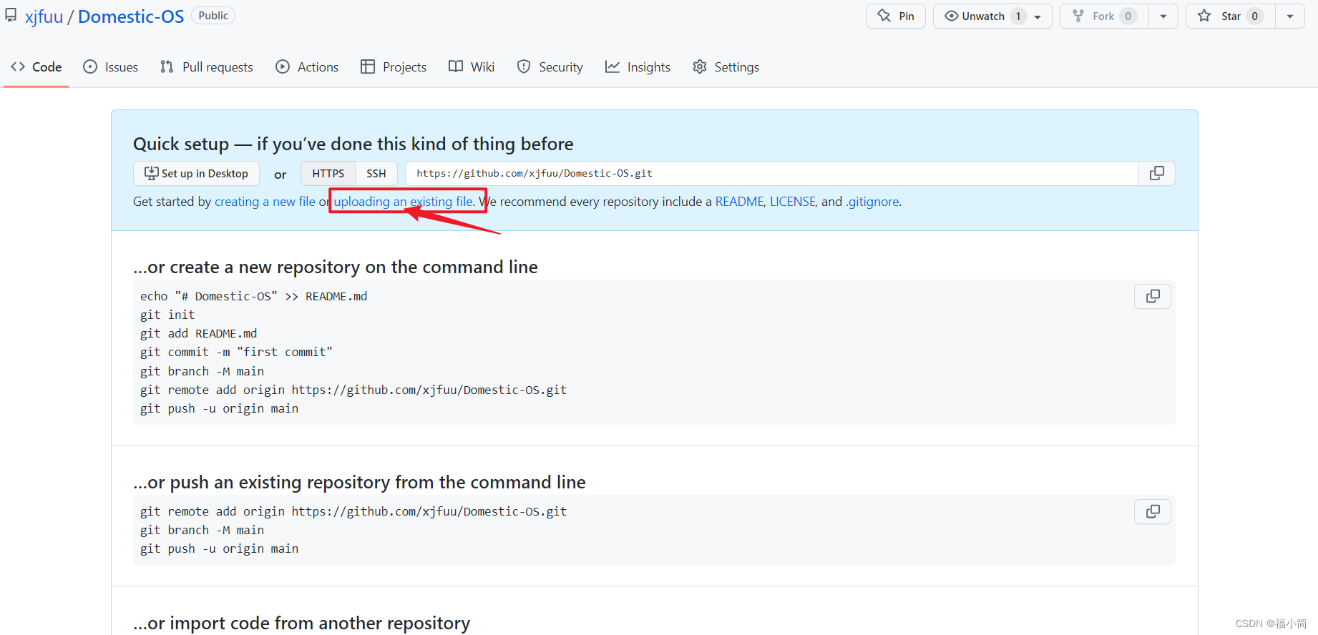Click the 'or push an existing repository' heading

click(x=359, y=482)
